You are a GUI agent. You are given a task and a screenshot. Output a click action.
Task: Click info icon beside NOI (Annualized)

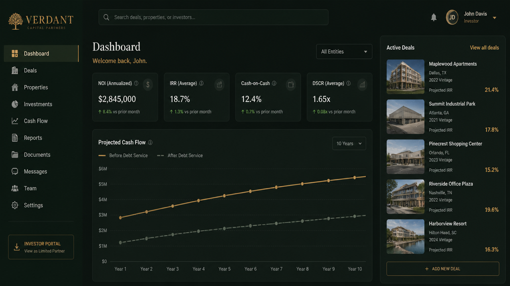[x=136, y=83]
